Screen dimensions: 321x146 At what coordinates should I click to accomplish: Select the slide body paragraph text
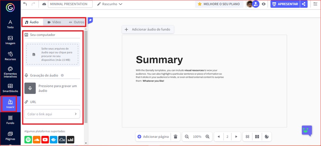tap(180, 76)
